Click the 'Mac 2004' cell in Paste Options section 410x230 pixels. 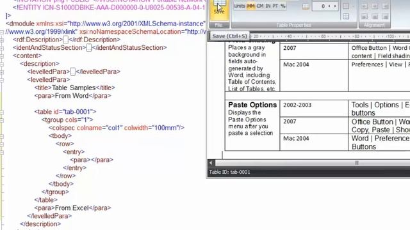314,142
